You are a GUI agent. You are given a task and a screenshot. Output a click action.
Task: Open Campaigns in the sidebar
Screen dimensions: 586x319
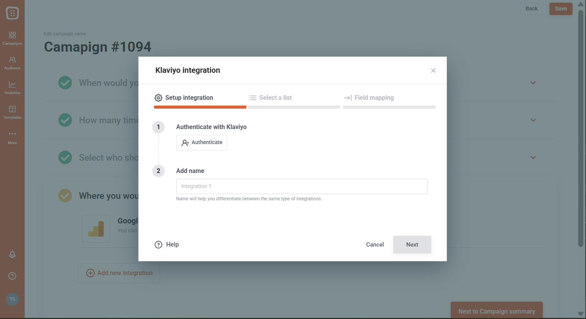12,39
